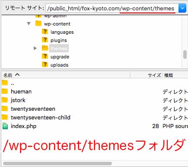188x167 pixels.
Task: Select the jstork folder row
Action: pyautogui.click(x=95, y=100)
